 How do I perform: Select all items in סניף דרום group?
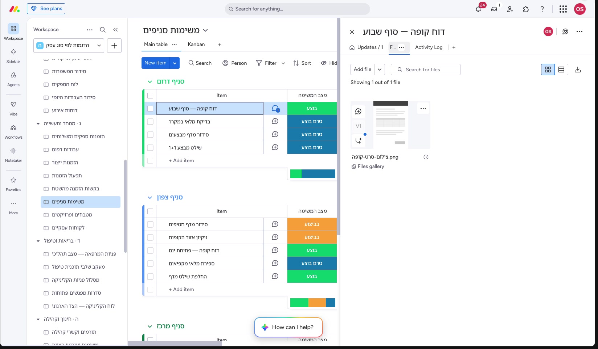click(150, 96)
